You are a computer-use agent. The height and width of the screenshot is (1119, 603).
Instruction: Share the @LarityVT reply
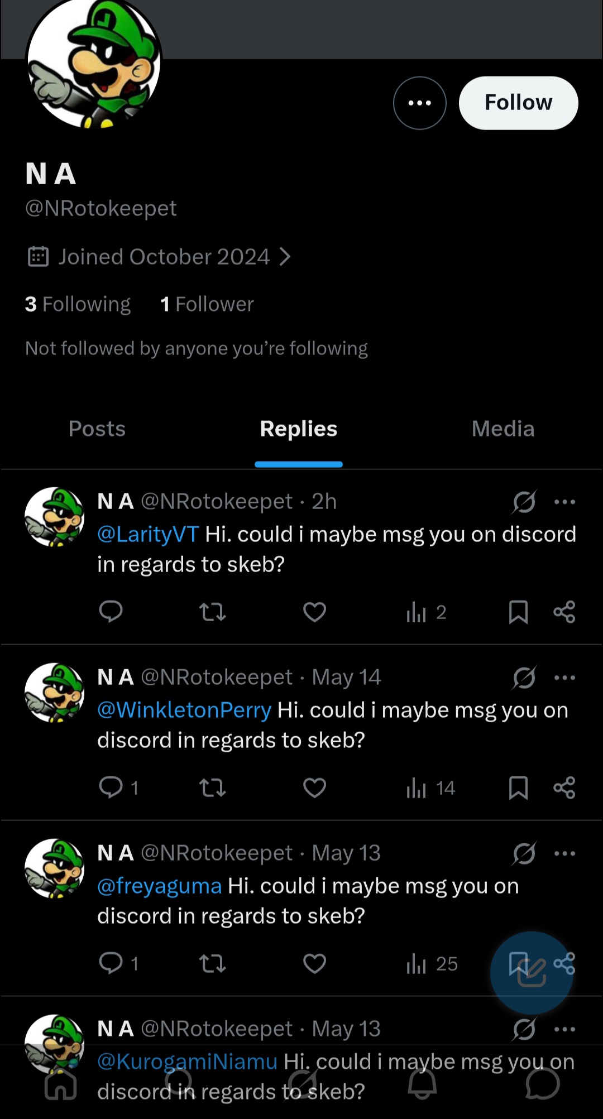564,612
